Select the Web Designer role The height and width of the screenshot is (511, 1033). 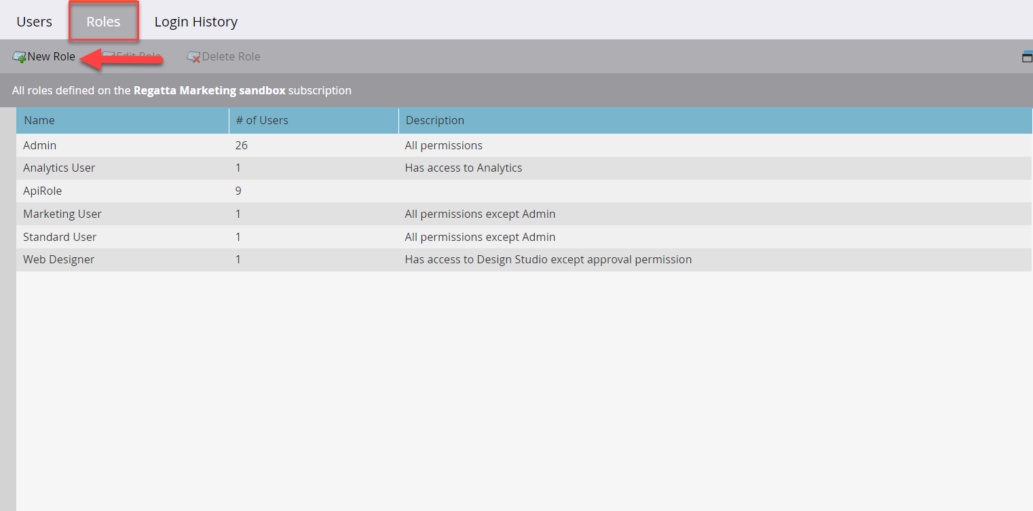pos(524,259)
